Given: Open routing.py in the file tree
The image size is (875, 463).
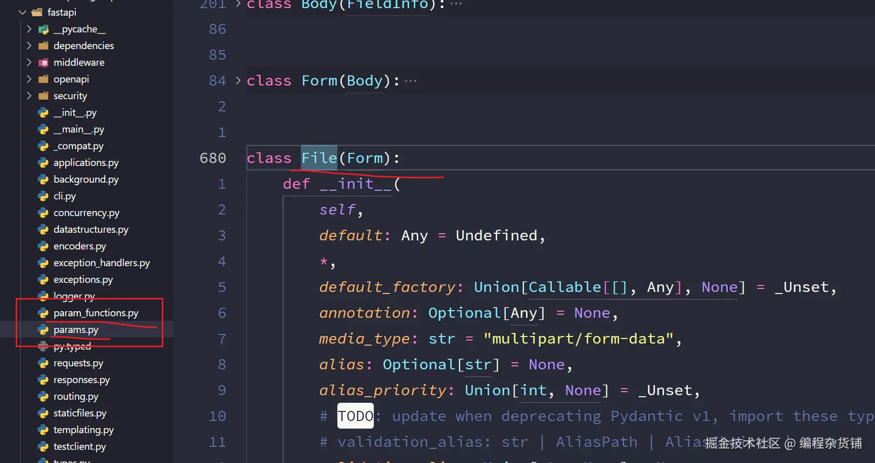Looking at the screenshot, I should pyautogui.click(x=76, y=396).
